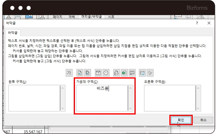Switch to 여백 tab behind dialog

coord(72,17)
